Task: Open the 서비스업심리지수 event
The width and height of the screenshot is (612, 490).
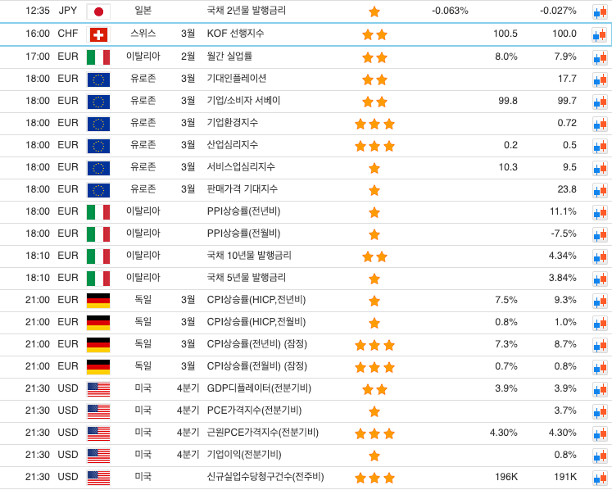Action: point(241,167)
